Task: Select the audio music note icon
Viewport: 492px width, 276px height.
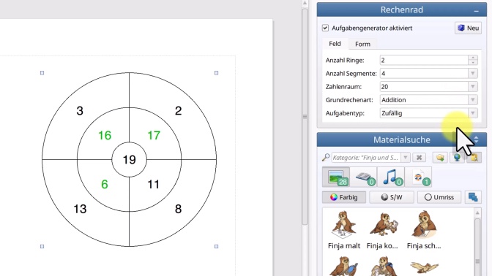Action: click(x=391, y=177)
